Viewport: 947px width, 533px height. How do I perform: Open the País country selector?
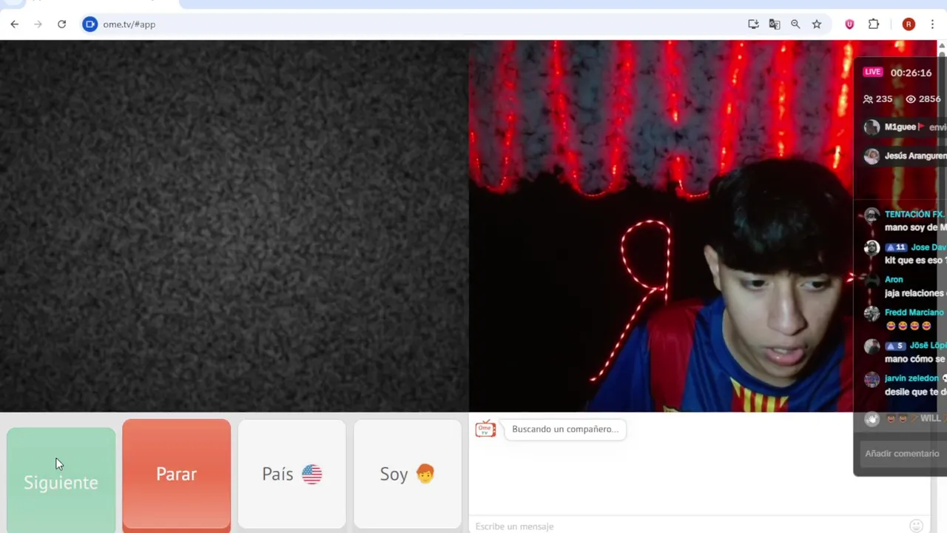pyautogui.click(x=291, y=474)
